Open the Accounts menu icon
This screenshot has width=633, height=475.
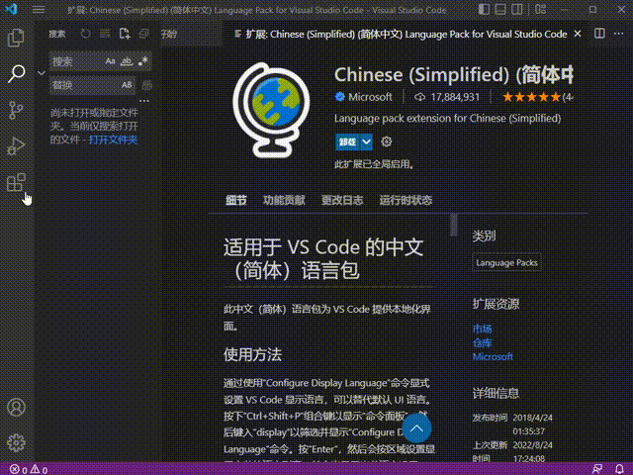click(16, 407)
